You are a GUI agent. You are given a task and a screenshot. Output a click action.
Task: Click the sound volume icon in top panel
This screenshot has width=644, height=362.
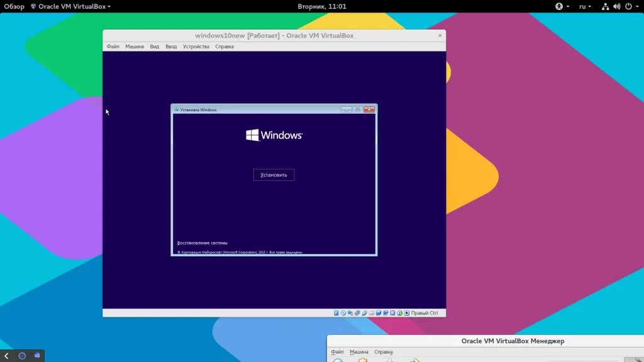coord(618,6)
